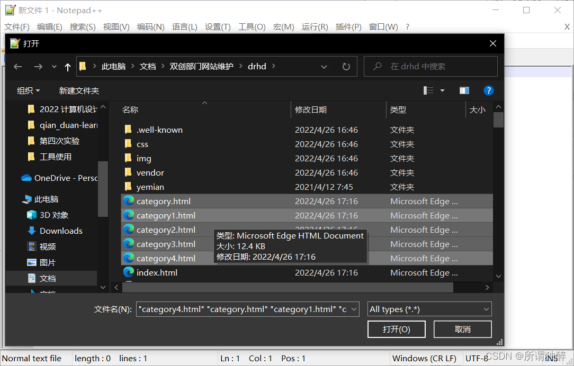Viewport: 574px width, 366px height.
Task: Close the 打开 dialog
Action: [x=493, y=43]
